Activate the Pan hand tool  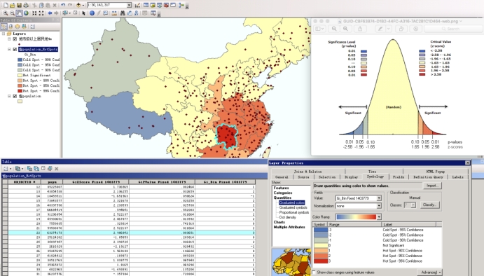[x=19, y=13]
